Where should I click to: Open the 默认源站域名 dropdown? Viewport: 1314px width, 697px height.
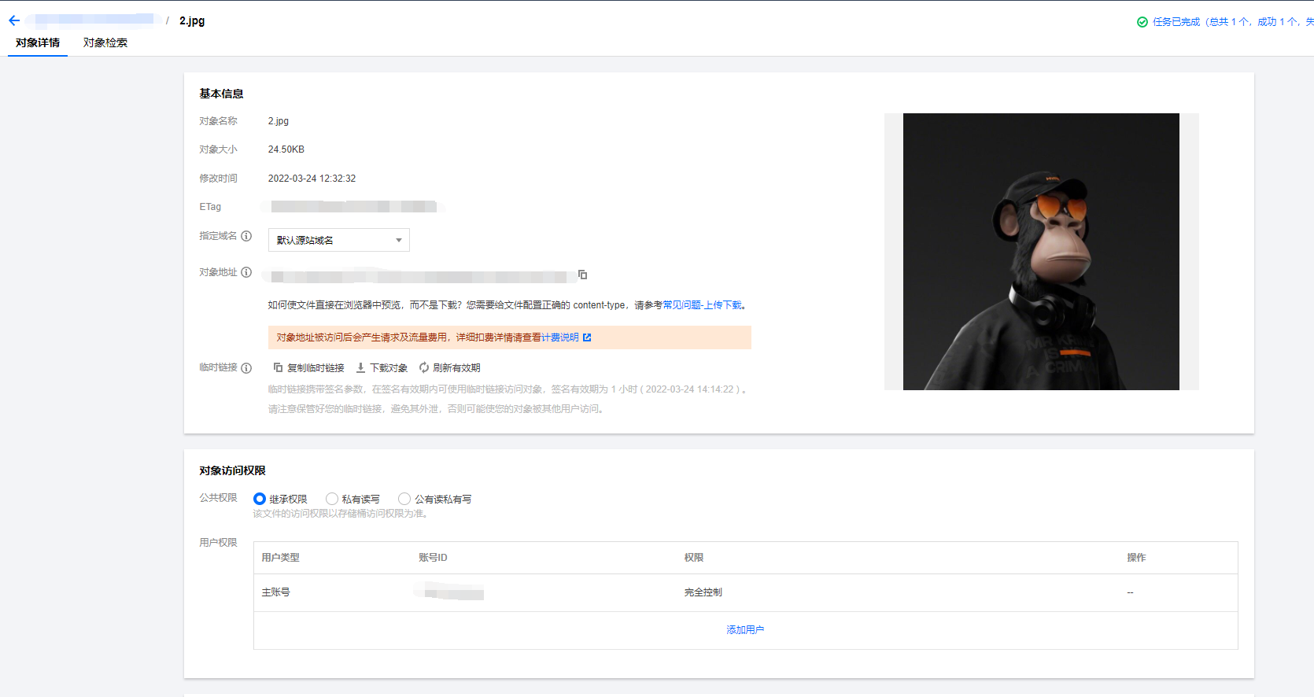[339, 240]
